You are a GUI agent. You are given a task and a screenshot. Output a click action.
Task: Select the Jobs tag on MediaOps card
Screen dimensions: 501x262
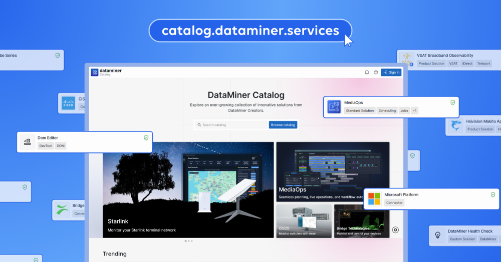pyautogui.click(x=404, y=110)
